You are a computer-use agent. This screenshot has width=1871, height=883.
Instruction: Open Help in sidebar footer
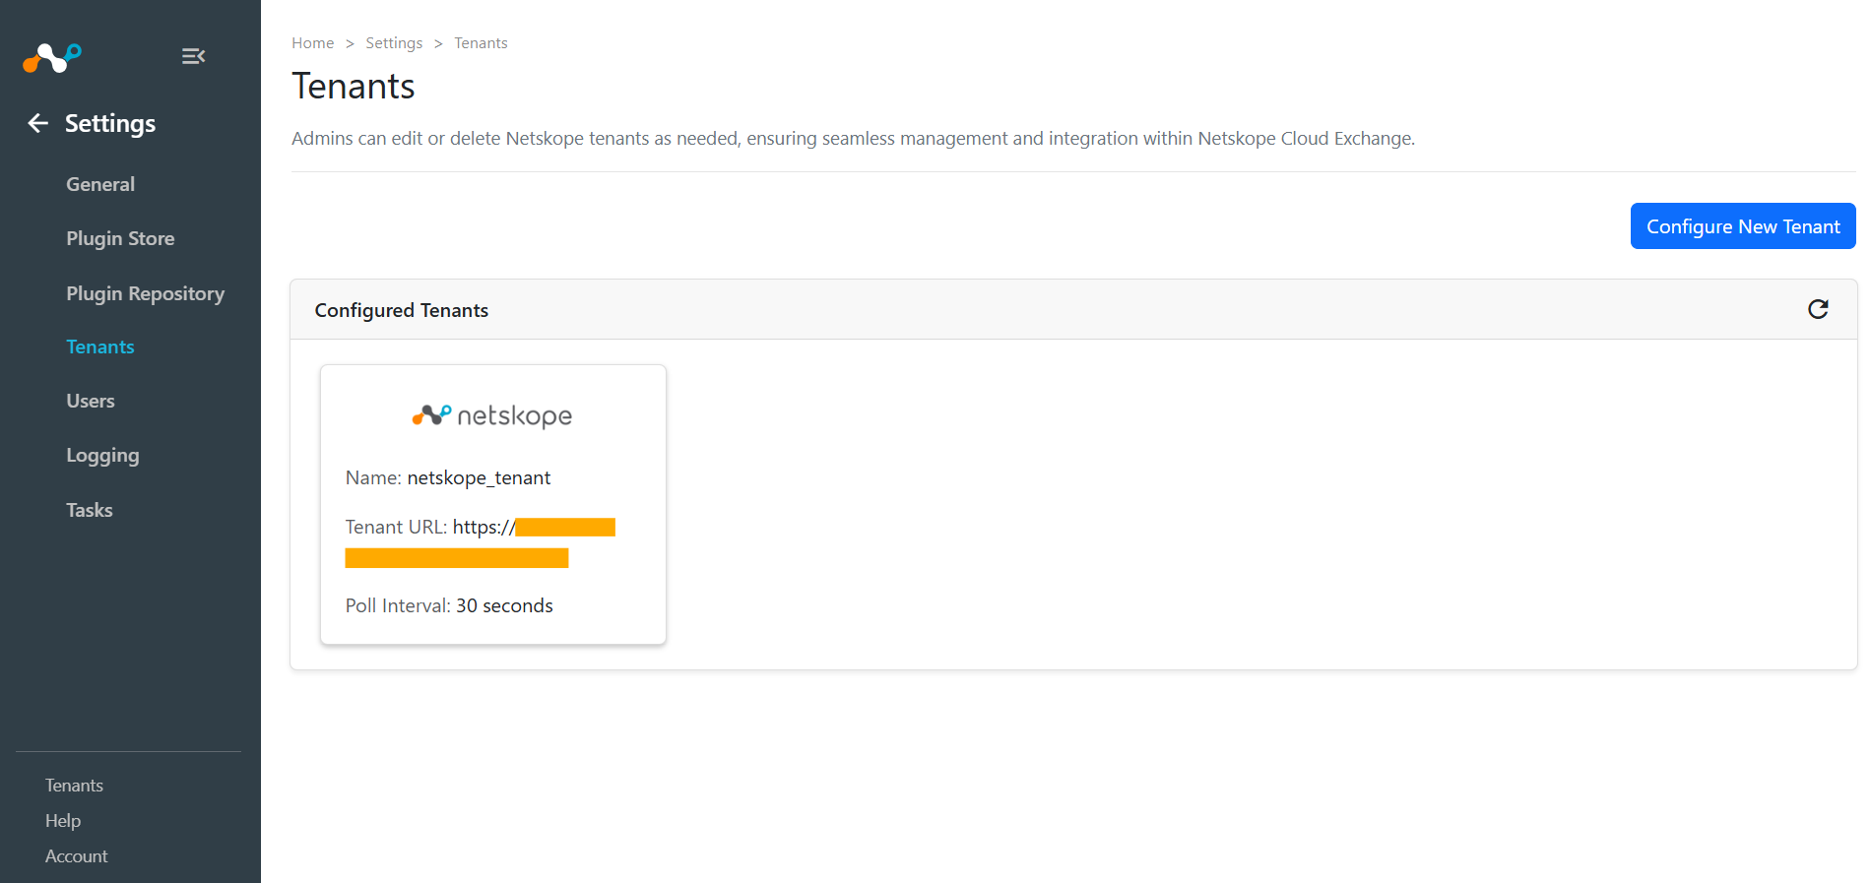tap(63, 821)
